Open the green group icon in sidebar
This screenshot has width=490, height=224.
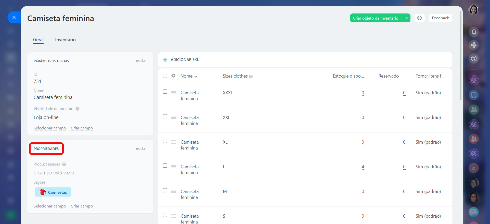(474, 110)
